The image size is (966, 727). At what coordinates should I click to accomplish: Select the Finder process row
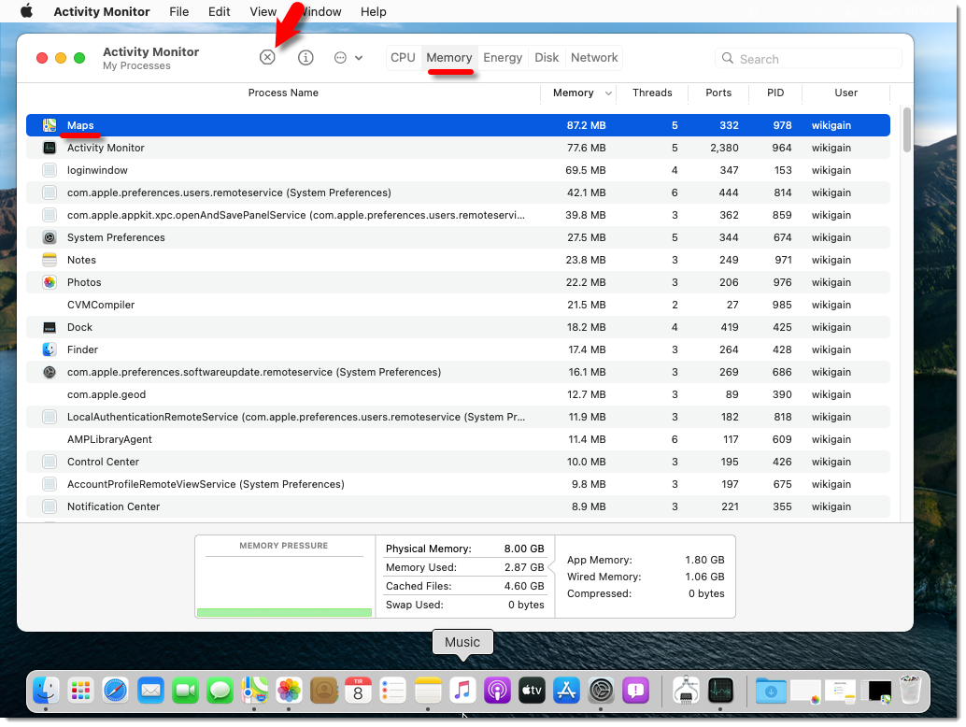[x=458, y=349]
